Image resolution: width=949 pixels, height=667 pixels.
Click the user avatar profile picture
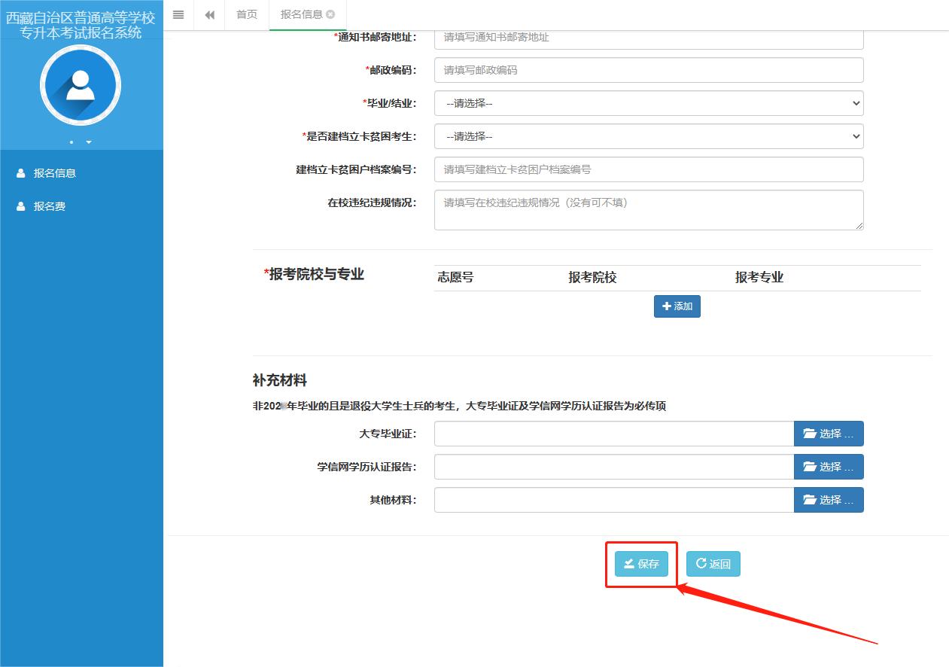click(x=80, y=85)
